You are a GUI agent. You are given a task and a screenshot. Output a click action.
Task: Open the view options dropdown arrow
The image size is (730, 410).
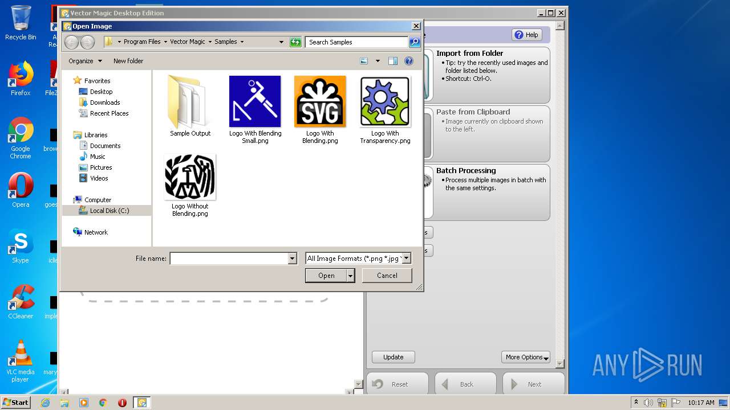click(378, 61)
